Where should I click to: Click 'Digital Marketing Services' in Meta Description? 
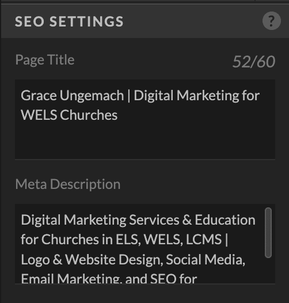click(100, 220)
